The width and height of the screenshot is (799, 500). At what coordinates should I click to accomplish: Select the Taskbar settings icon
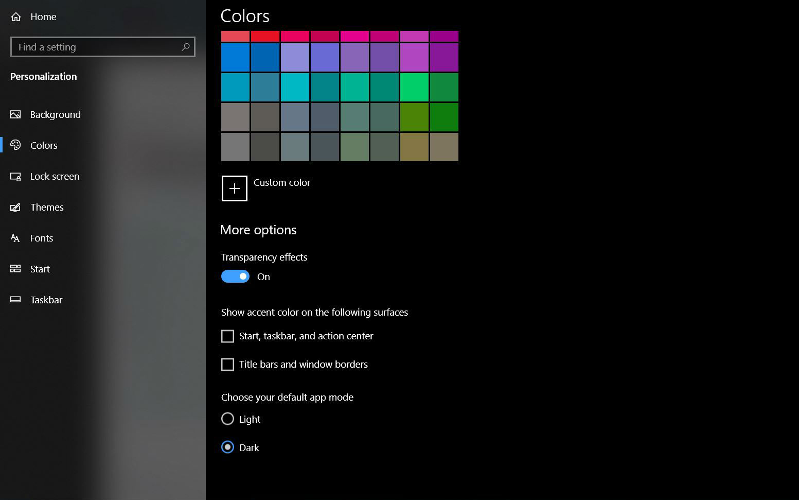pyautogui.click(x=15, y=300)
